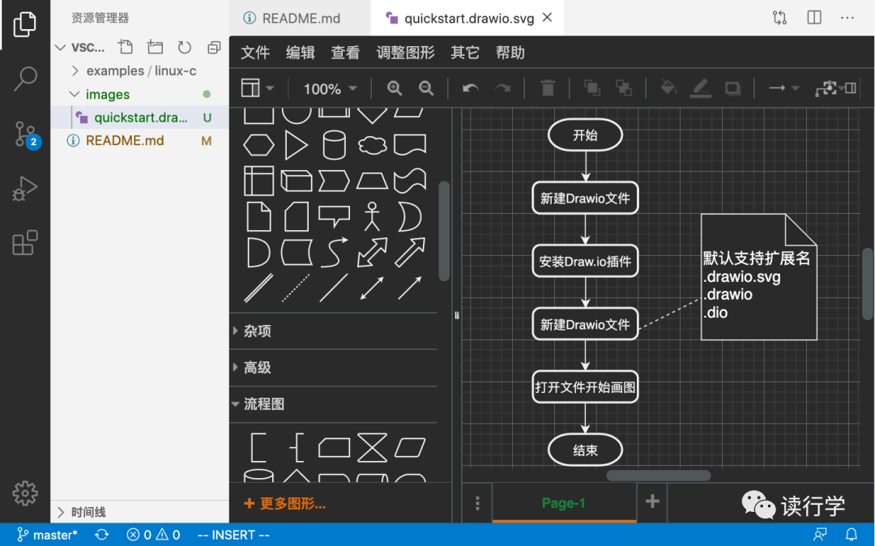The height and width of the screenshot is (546, 875).
Task: Create a new folder in explorer
Action: click(155, 48)
